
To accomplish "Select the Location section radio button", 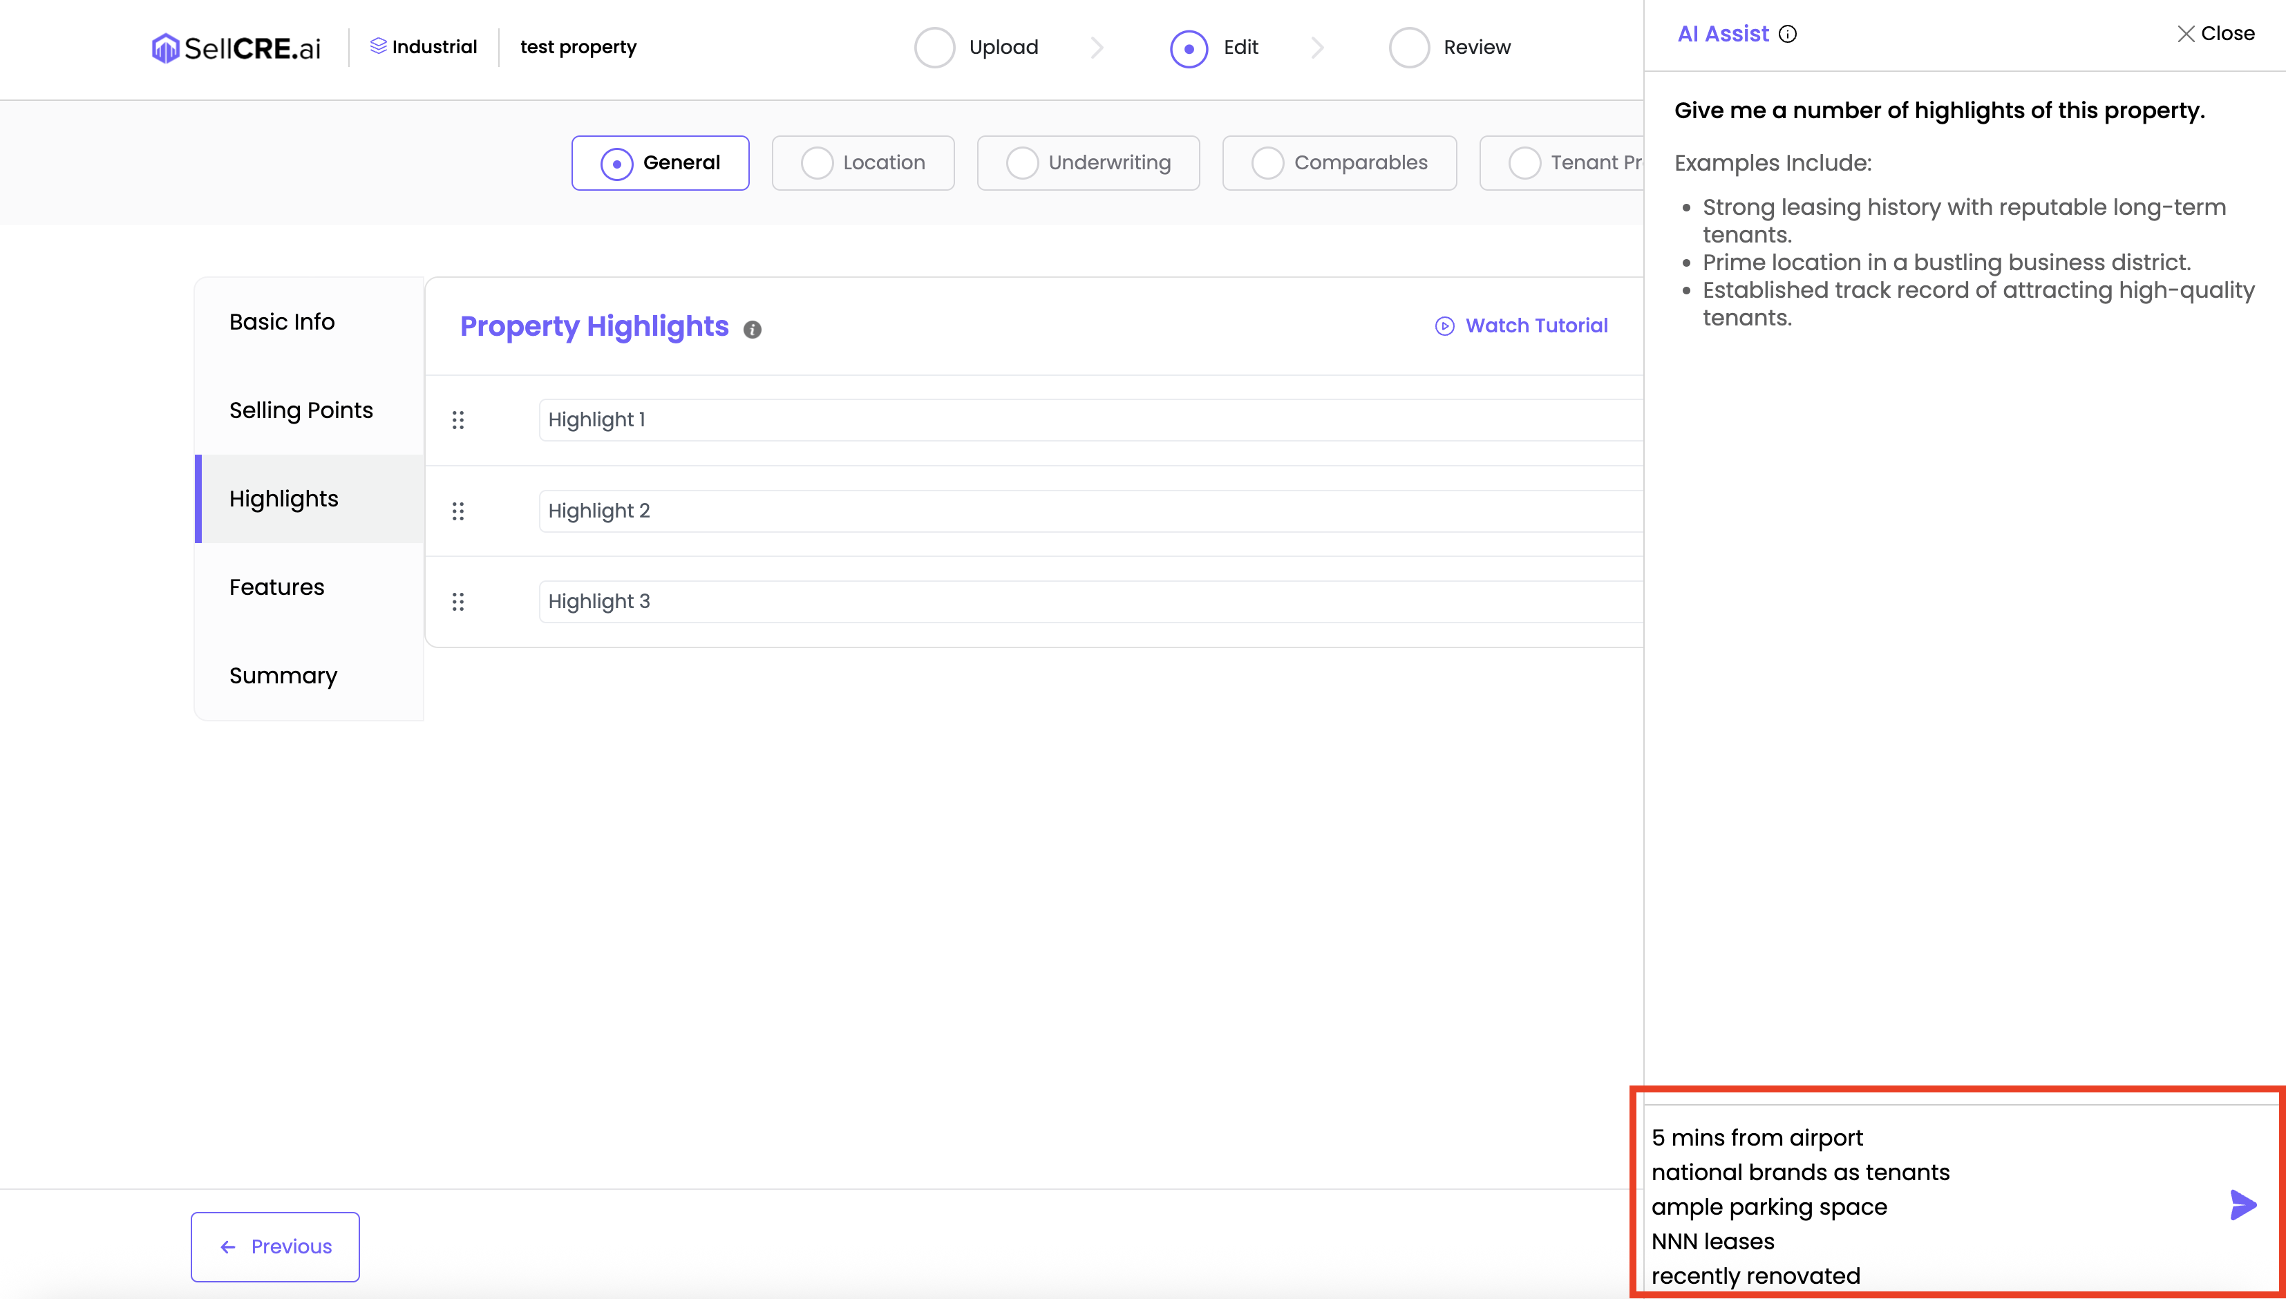I will [816, 163].
